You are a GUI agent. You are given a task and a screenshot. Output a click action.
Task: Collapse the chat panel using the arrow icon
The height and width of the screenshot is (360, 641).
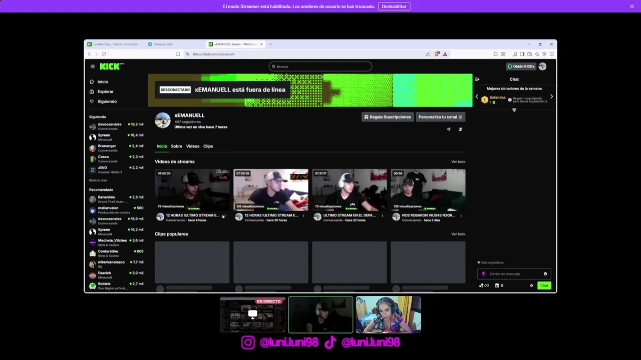(477, 79)
